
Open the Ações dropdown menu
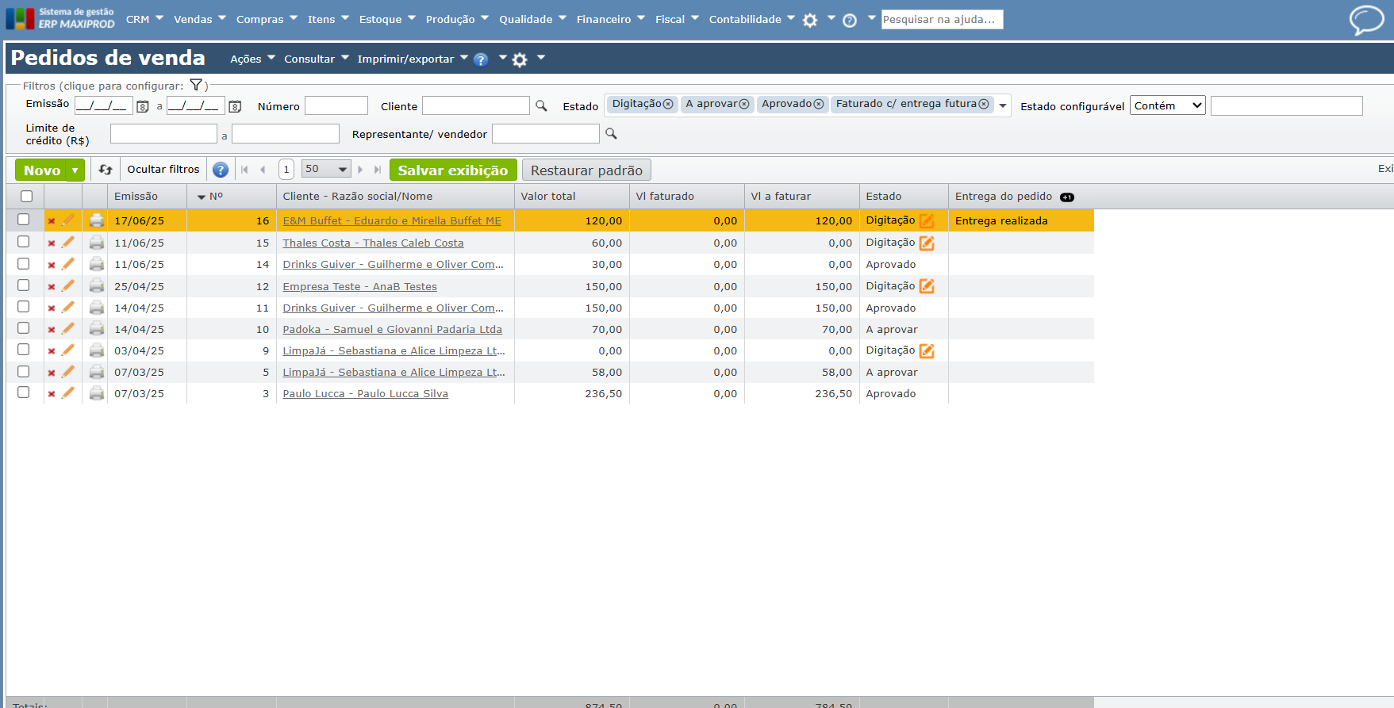[x=253, y=59]
